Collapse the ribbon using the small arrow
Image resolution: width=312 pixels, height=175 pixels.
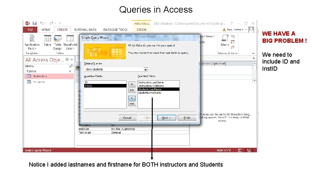pyautogui.click(x=253, y=53)
